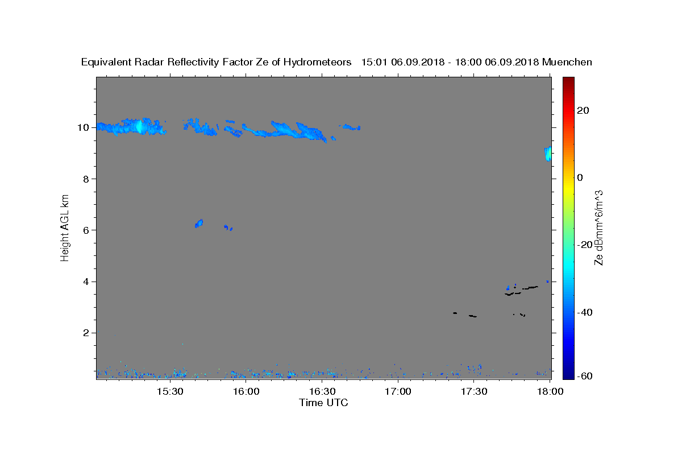Click the '16:30' time tick label
Viewport: 682px width, 455px height.
[322, 391]
